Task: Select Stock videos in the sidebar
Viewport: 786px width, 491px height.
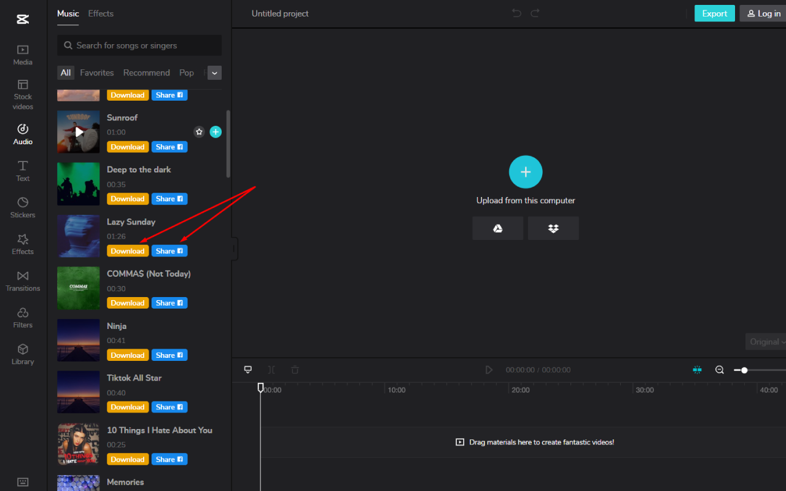Action: pyautogui.click(x=22, y=93)
